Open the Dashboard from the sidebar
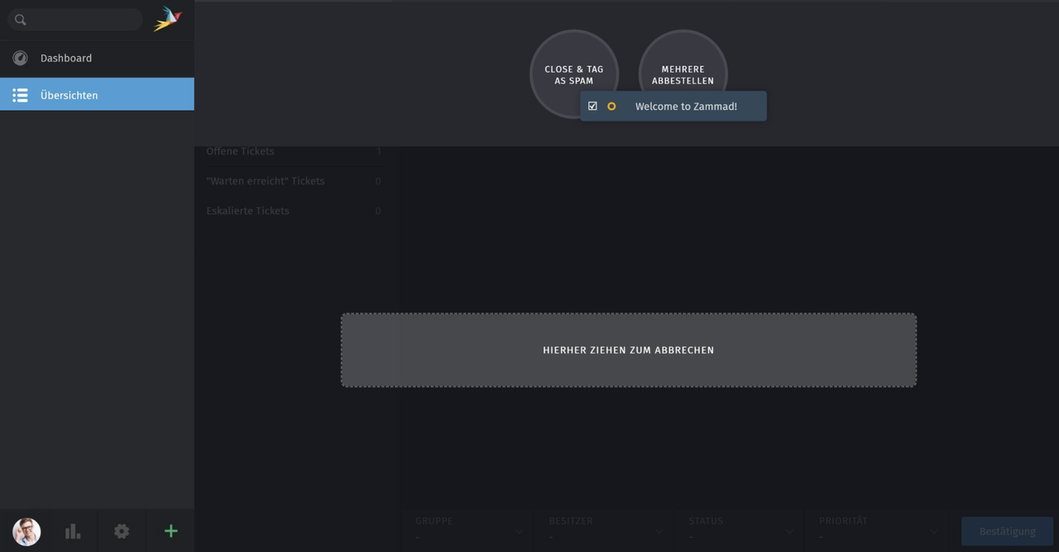This screenshot has height=552, width=1059. (65, 58)
